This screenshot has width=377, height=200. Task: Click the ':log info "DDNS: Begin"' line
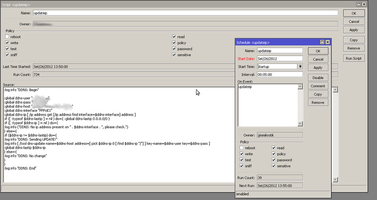(x=21, y=90)
